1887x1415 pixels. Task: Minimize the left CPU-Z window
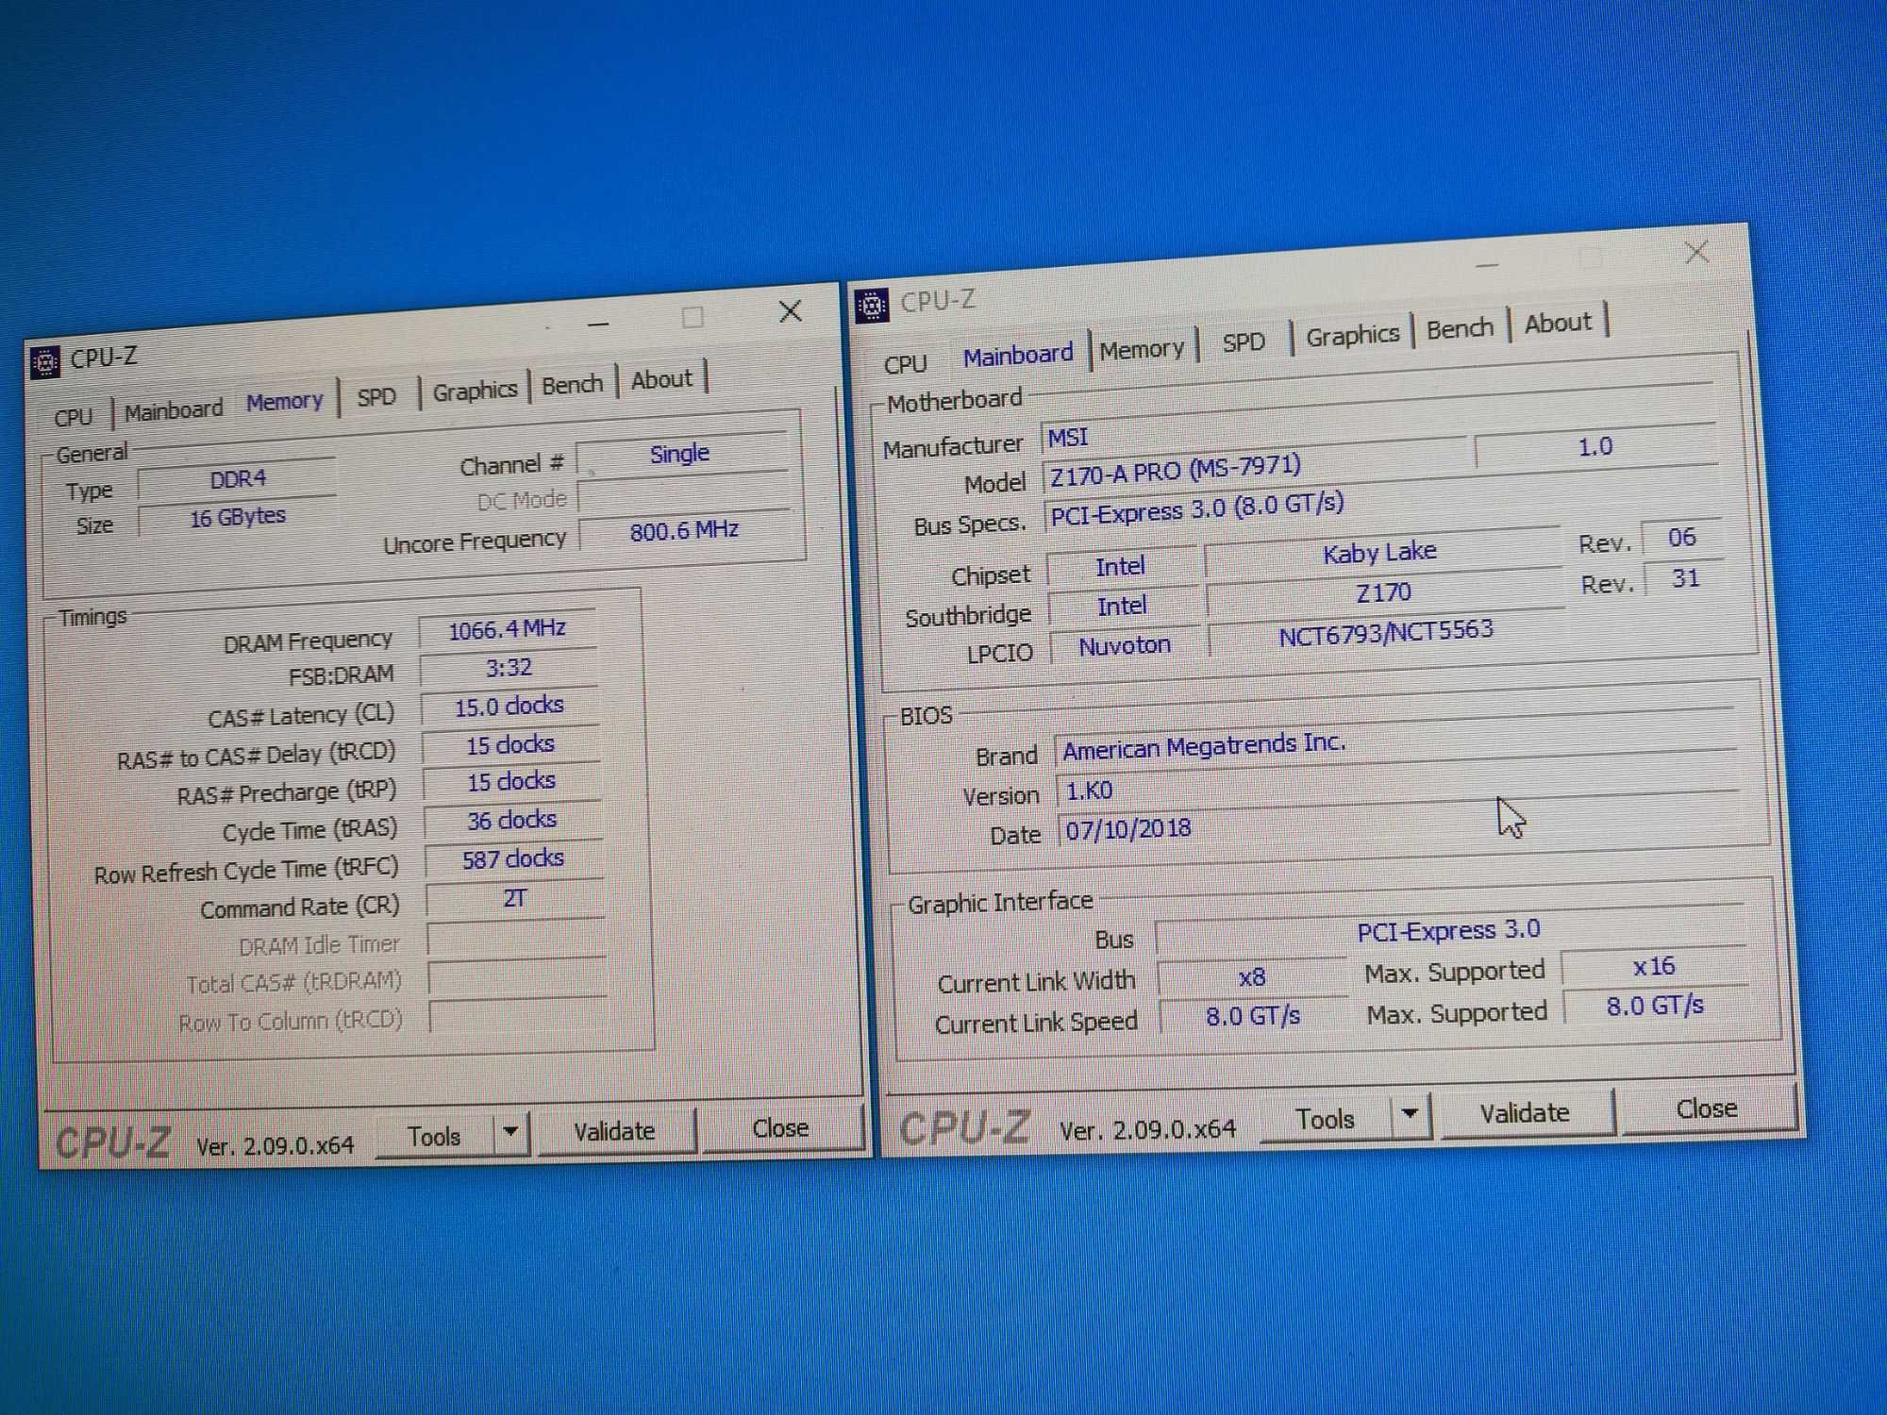(x=597, y=324)
